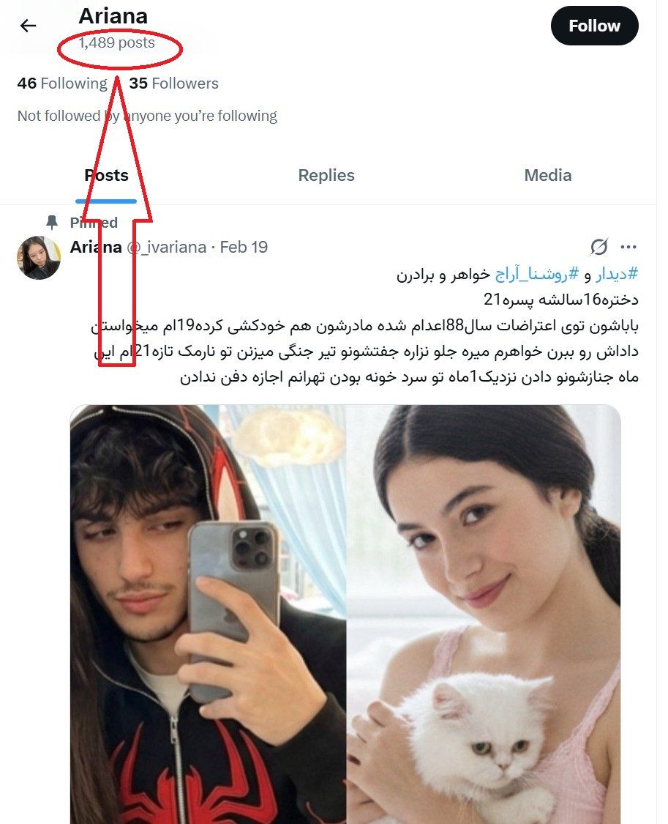Switch to the Replies tab
Viewport: 668px width, 824px height.
coord(326,175)
